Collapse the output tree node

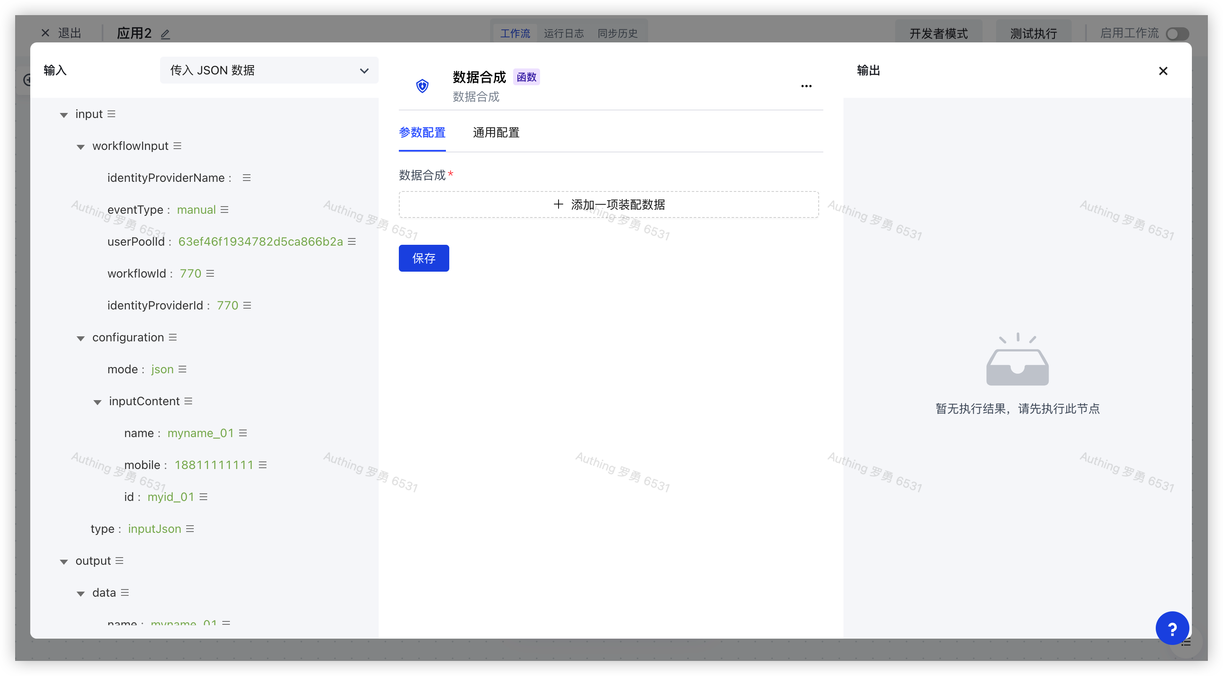[63, 562]
